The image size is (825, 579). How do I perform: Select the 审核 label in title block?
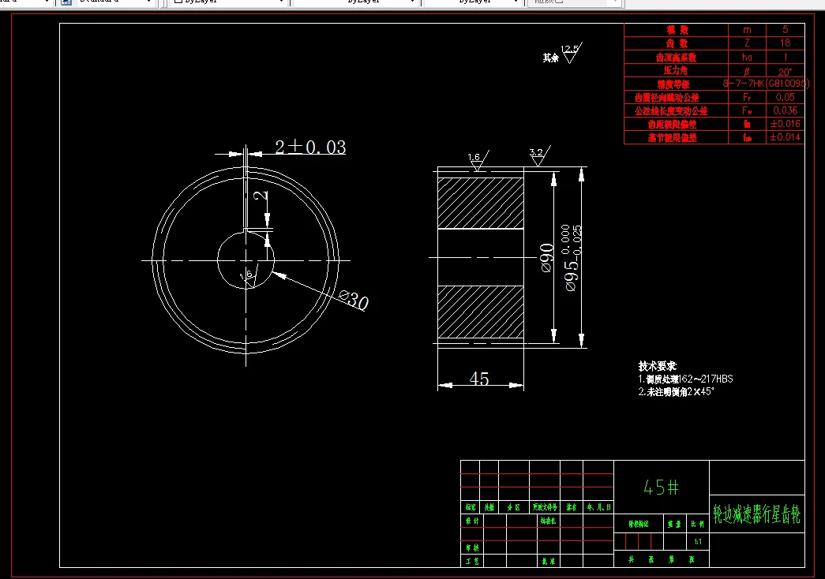(x=472, y=547)
